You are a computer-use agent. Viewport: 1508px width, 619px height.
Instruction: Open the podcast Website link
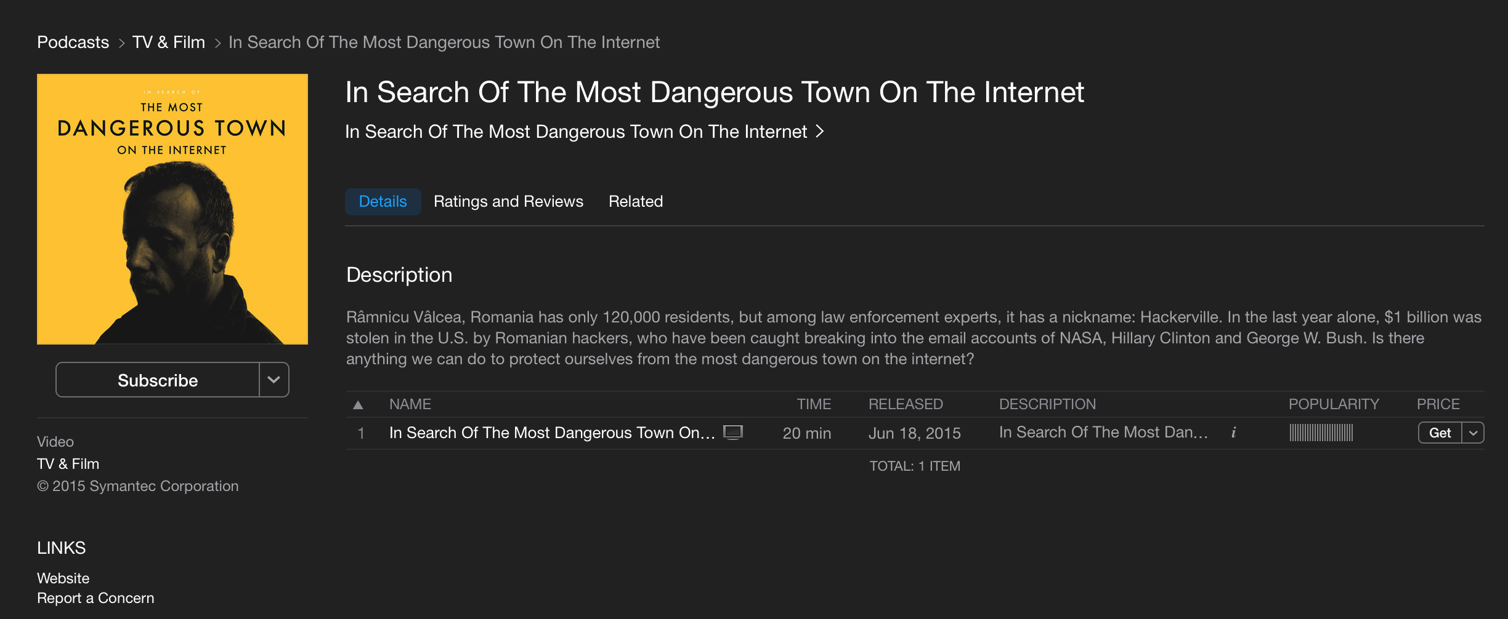click(x=62, y=578)
